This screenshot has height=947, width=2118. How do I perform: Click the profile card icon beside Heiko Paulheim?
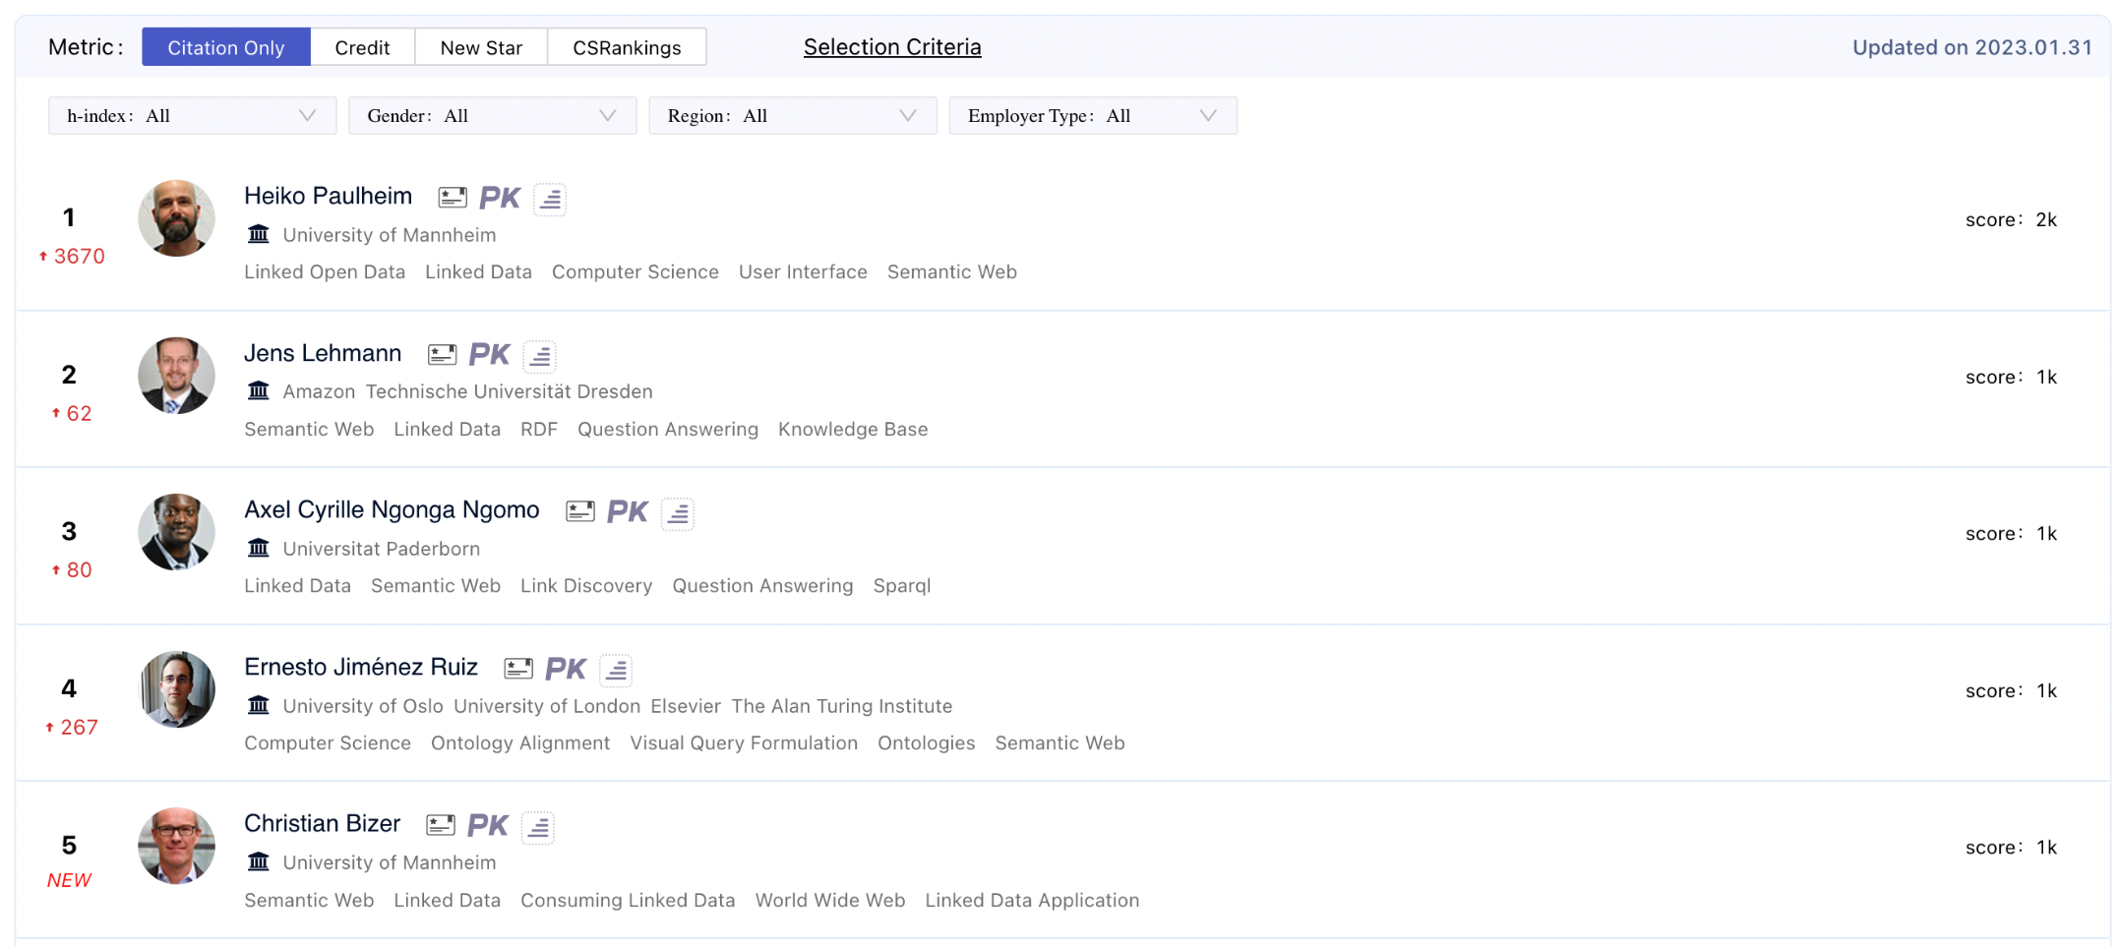(453, 198)
